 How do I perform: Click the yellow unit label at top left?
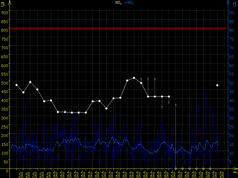tap(2, 4)
